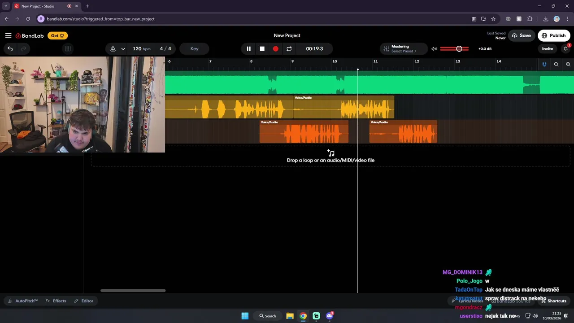Open the virtual MIDI keyboard icon

pos(68,48)
